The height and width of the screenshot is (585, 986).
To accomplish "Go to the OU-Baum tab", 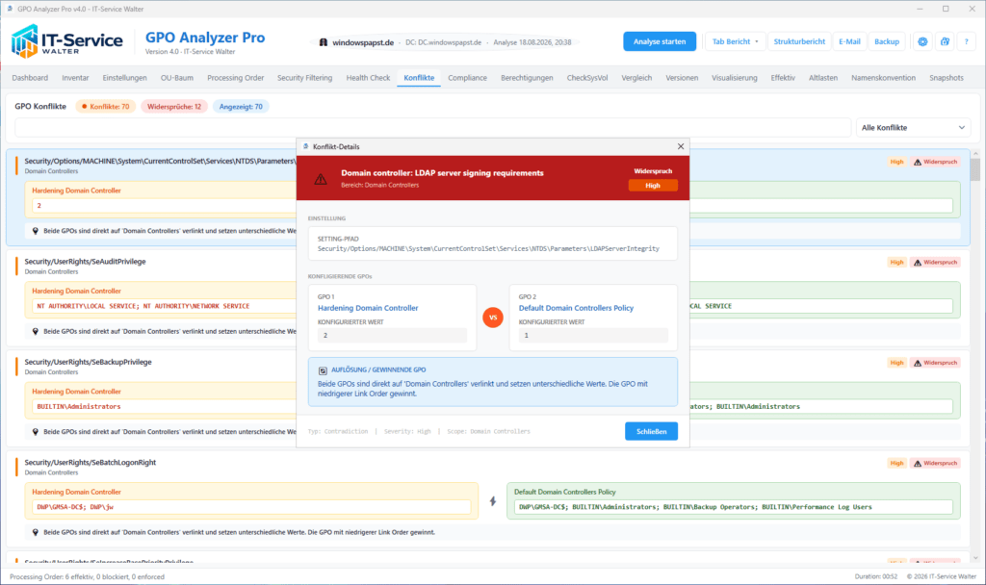I will 177,78.
